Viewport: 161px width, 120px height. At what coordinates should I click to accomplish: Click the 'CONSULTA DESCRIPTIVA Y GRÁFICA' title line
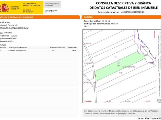(123, 3)
